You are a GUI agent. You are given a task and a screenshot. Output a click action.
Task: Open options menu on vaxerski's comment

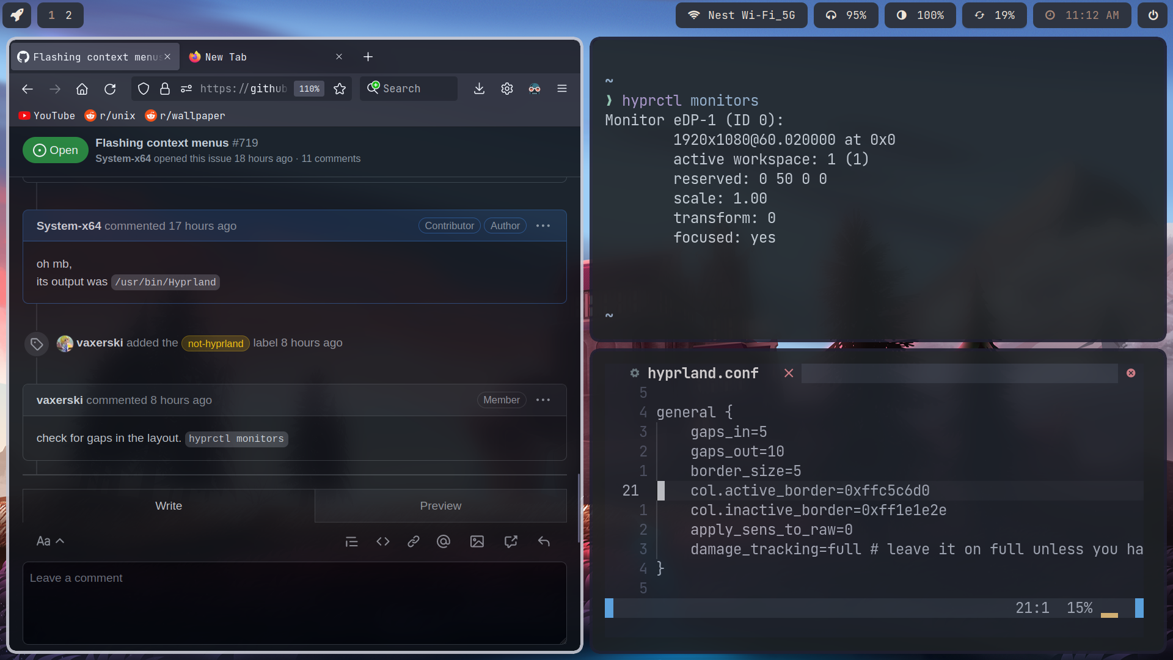point(543,400)
